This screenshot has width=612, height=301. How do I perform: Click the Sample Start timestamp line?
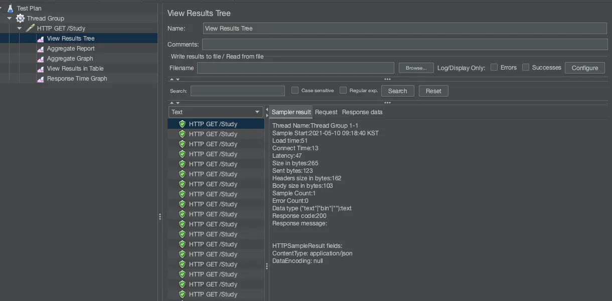(x=326, y=133)
